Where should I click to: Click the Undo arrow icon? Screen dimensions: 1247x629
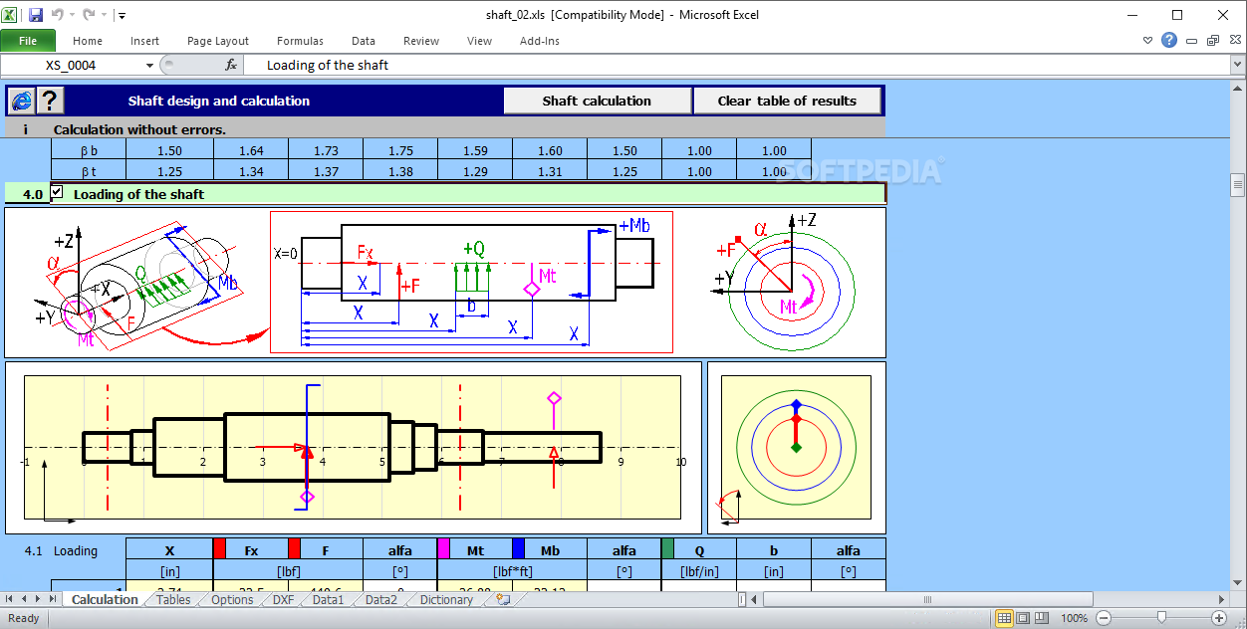click(57, 15)
